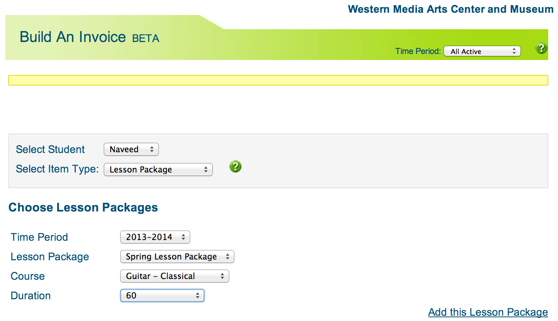Screen dimensions: 558x321
Task: Open the All Active time period dropdown
Action: coord(482,51)
